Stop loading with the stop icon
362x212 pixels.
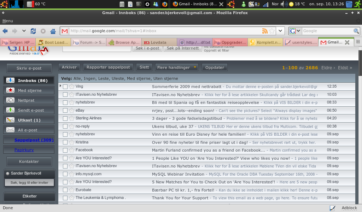pyautogui.click(x=43, y=31)
